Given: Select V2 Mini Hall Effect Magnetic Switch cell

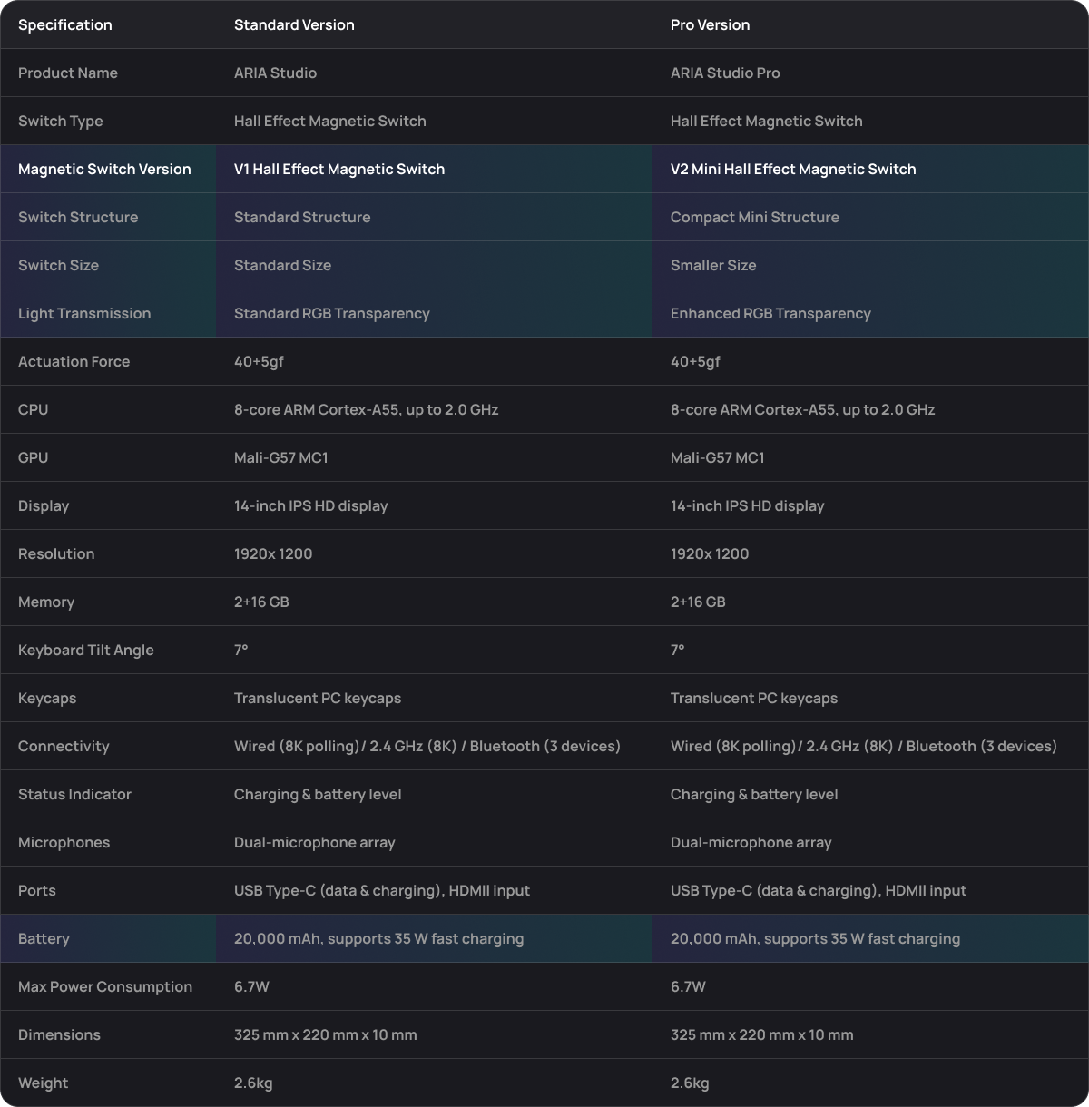Looking at the screenshot, I should pyautogui.click(x=793, y=170).
